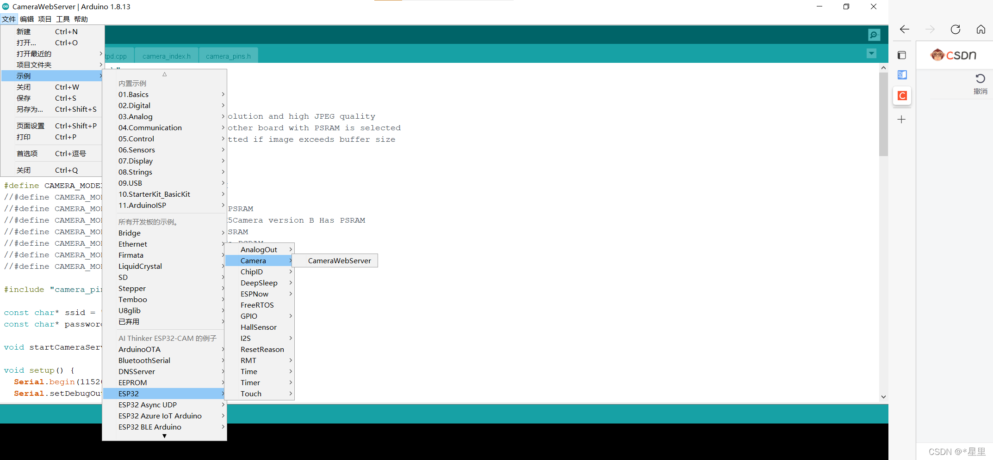This screenshot has height=460, width=993.
Task: Select Camera submenu entry
Action: coord(260,260)
